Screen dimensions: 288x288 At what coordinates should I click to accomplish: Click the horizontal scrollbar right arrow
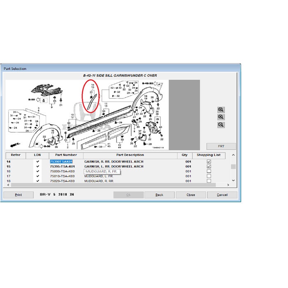point(228,185)
